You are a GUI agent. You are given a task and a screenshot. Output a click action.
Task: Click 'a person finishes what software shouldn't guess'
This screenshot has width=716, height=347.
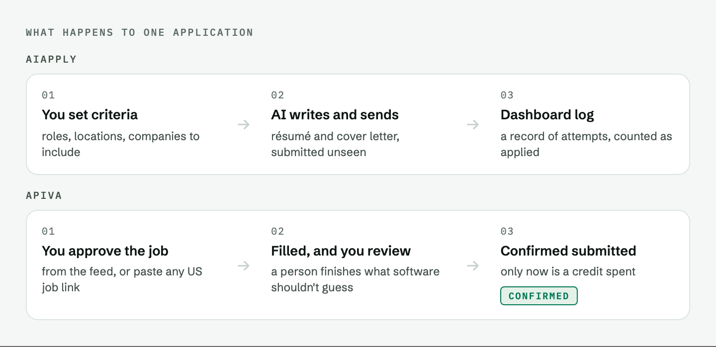[355, 279]
